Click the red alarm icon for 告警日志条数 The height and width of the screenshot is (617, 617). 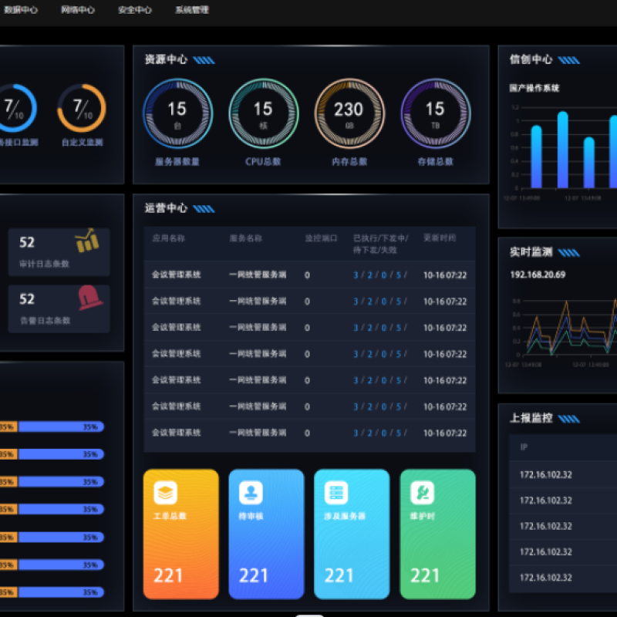(x=89, y=298)
